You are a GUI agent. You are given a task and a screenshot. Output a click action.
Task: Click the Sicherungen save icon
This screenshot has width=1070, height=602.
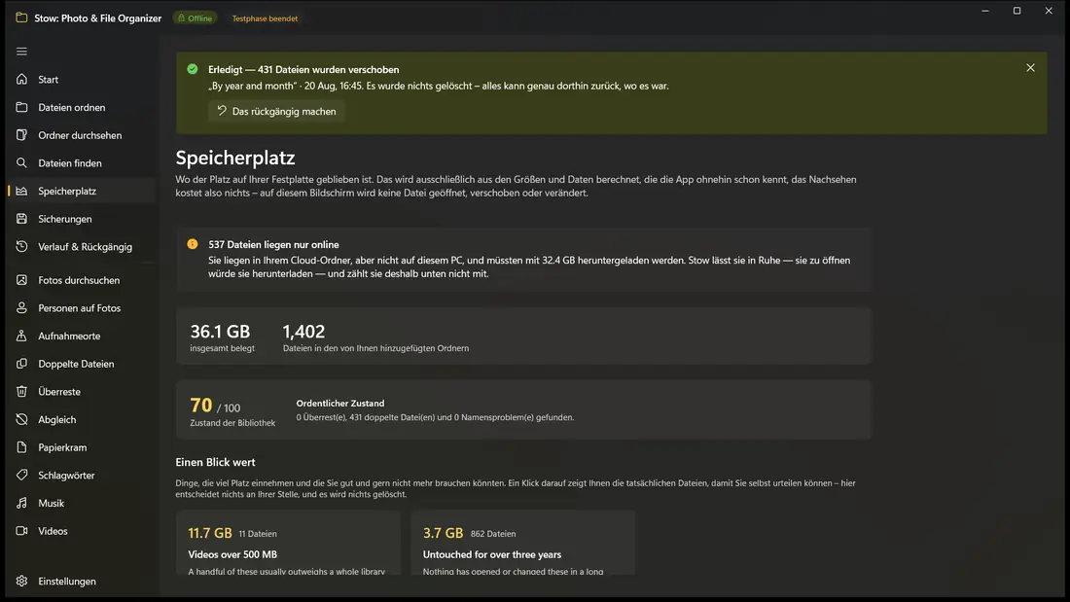point(21,219)
